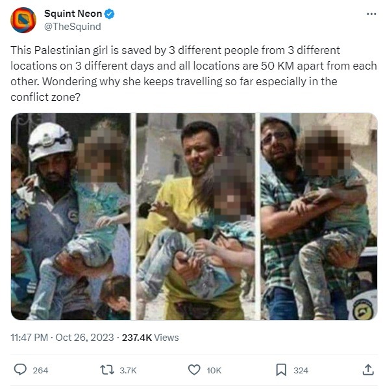Open the three-dot more options menu
The image size is (383, 389).
(x=371, y=14)
